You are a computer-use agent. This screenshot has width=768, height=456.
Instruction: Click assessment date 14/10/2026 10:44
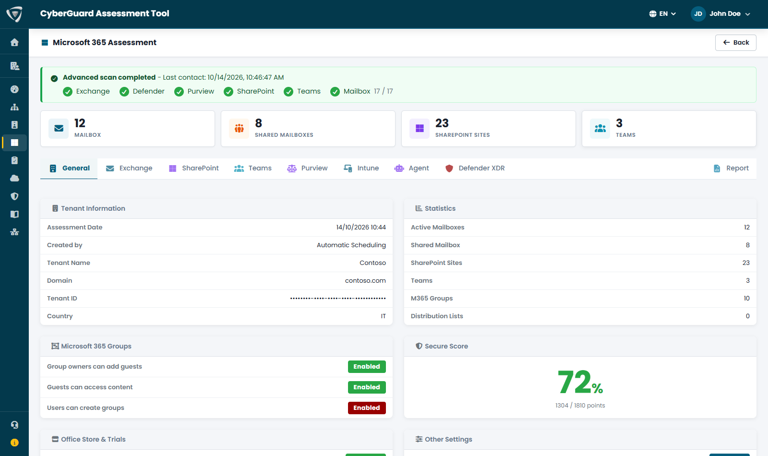pyautogui.click(x=361, y=228)
